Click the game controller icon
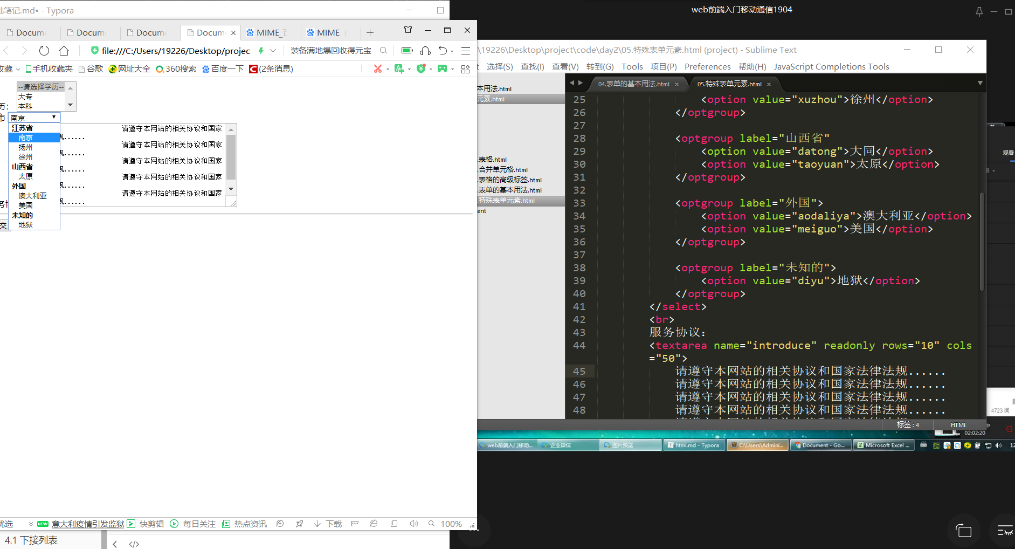The image size is (1015, 549). [x=442, y=69]
